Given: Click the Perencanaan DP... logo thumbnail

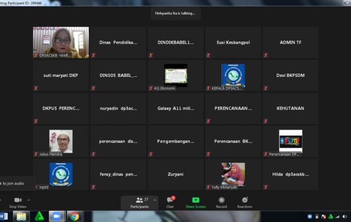Looking at the screenshot, I should coord(290,141).
